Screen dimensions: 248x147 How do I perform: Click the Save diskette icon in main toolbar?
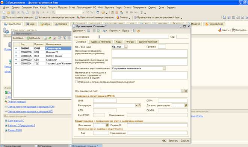point(13,12)
